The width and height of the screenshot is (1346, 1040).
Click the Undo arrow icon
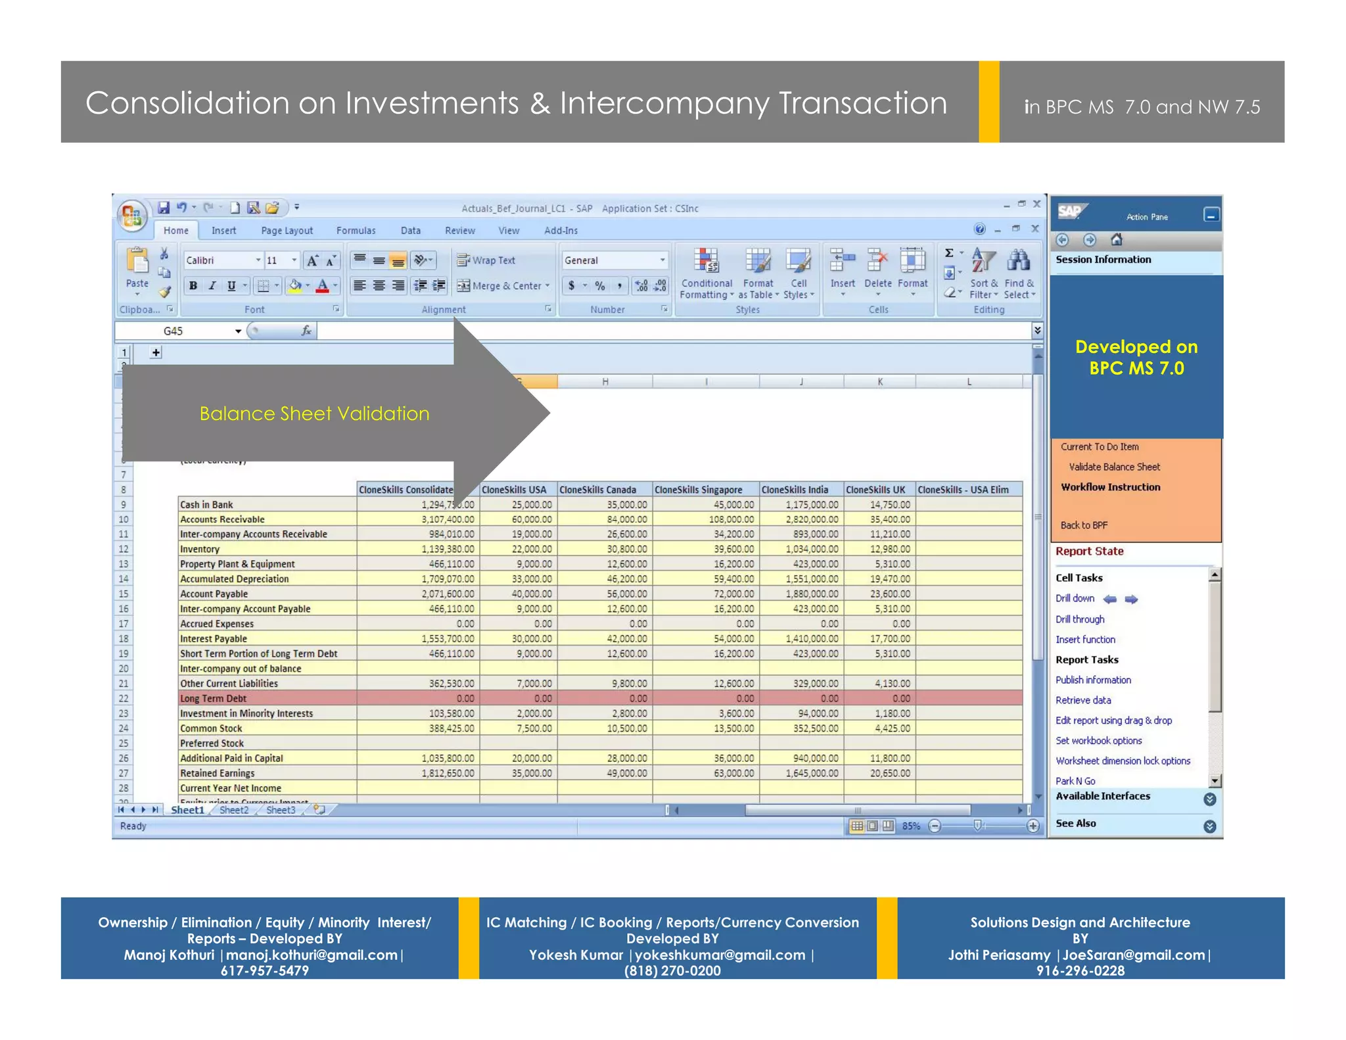pyautogui.click(x=181, y=208)
